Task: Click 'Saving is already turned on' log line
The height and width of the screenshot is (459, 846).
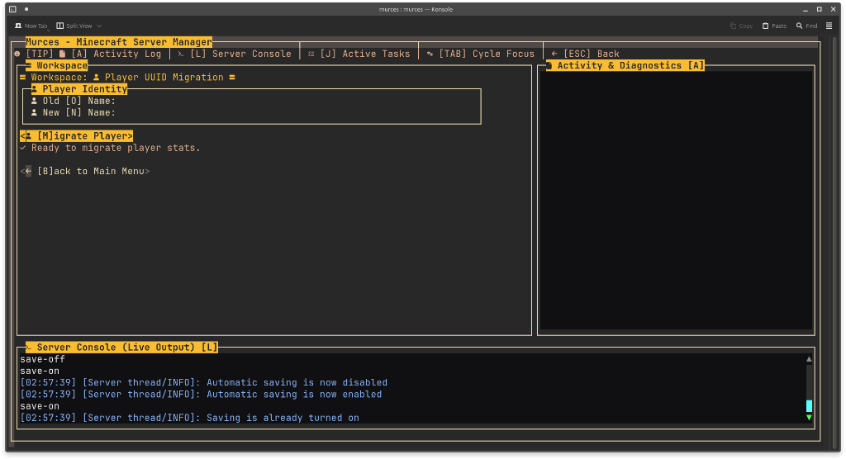Action: click(189, 418)
